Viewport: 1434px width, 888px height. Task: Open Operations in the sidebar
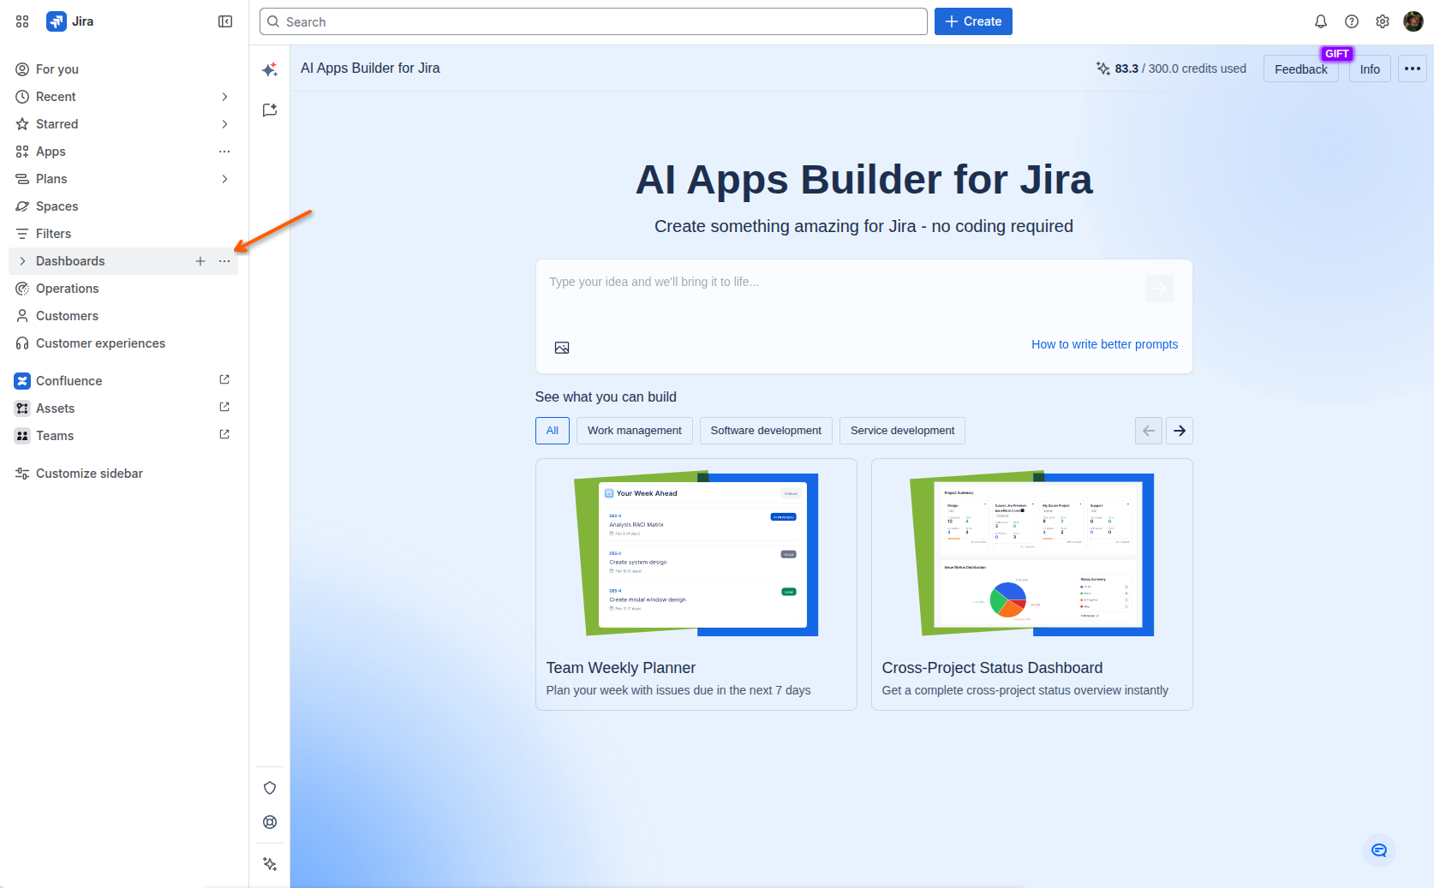tap(123, 289)
